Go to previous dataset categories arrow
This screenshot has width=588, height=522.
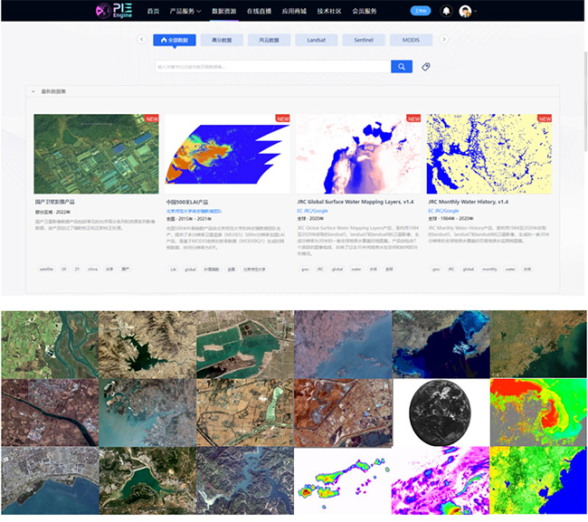(x=141, y=40)
